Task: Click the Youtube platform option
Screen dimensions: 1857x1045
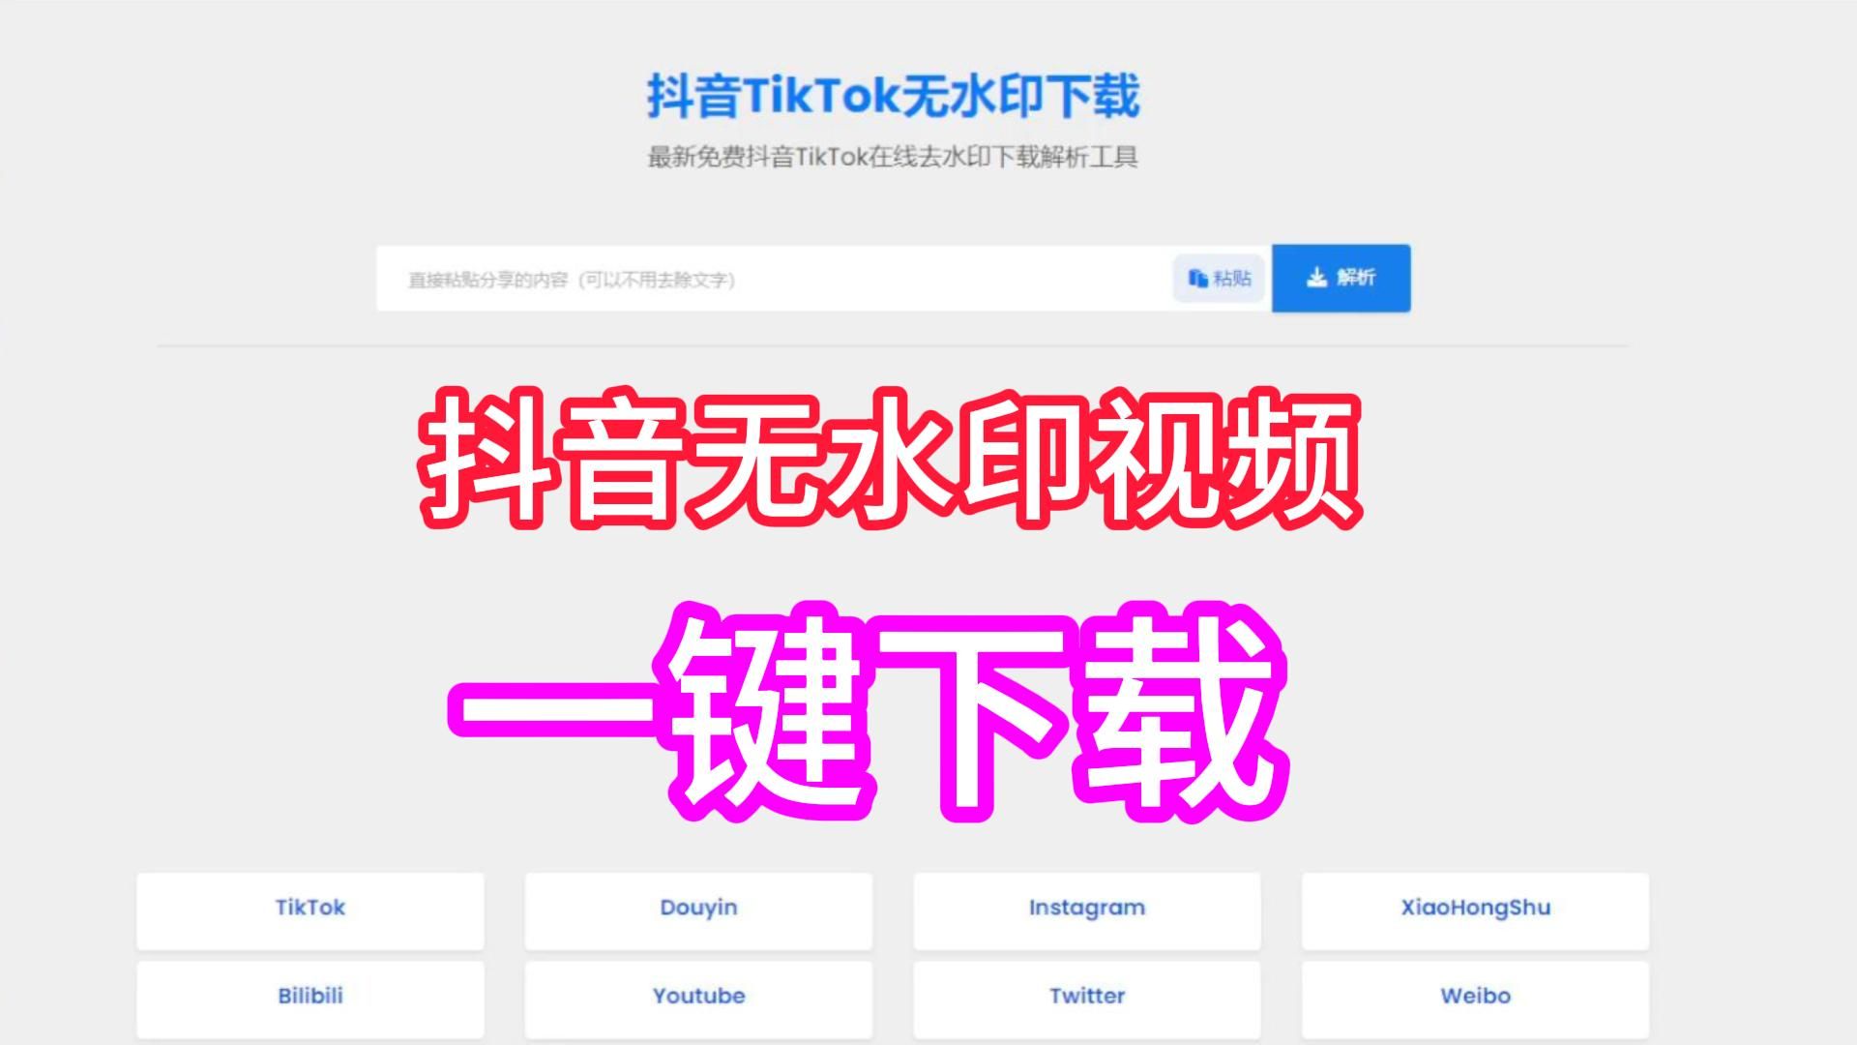Action: coord(697,996)
